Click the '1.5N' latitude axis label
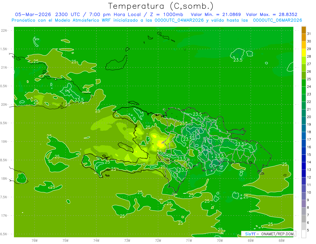The width and height of the screenshot is (316, 244). [x=4, y=49]
